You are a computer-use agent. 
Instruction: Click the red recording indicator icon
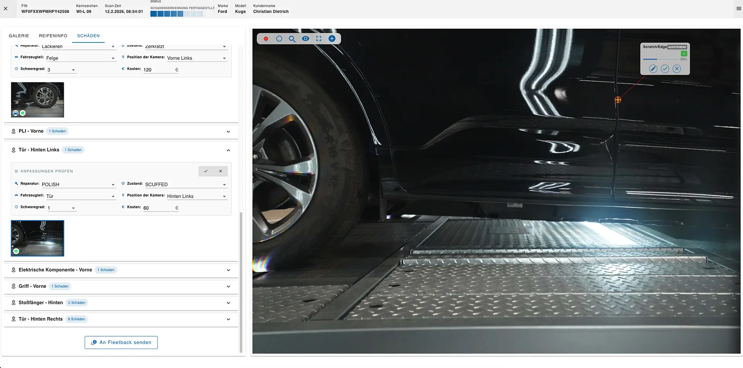point(265,39)
